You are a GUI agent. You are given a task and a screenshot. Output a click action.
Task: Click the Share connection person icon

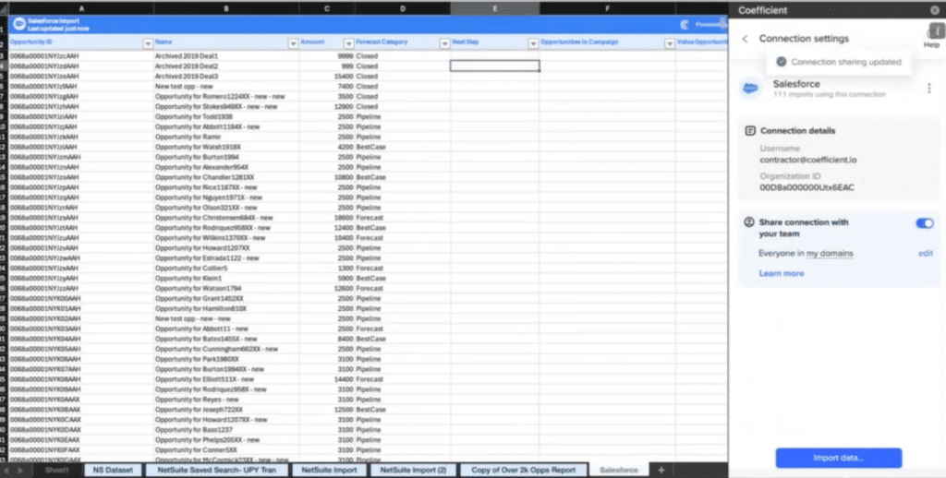tap(749, 222)
